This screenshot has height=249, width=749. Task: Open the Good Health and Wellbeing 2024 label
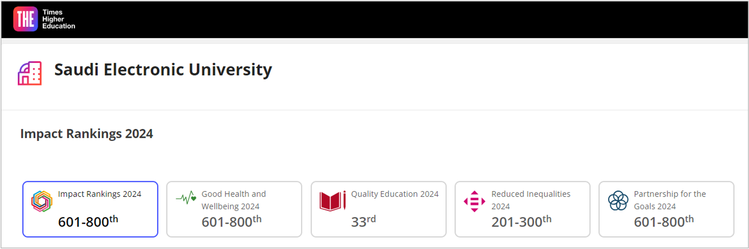click(233, 200)
